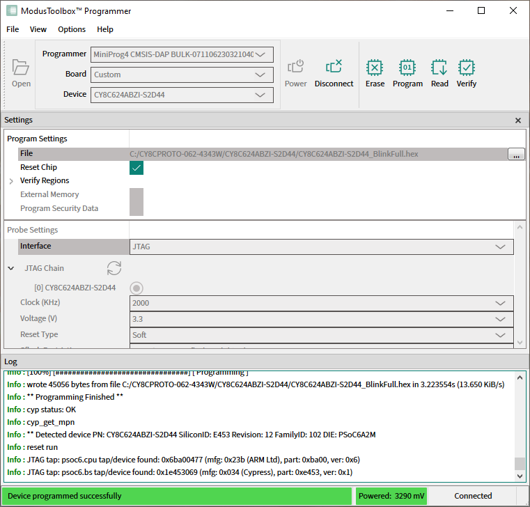
Task: Click the Open file folder icon
Action: click(x=21, y=68)
